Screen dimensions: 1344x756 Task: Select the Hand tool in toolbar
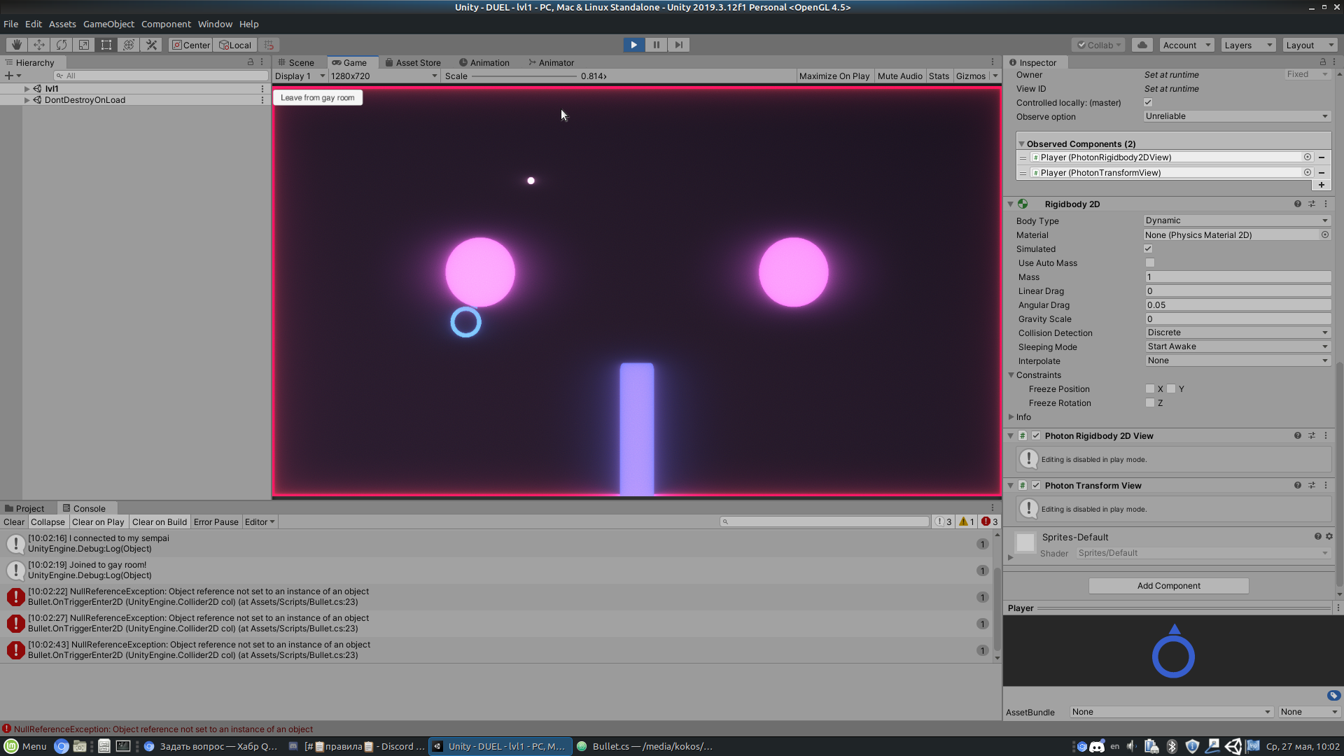click(x=16, y=45)
